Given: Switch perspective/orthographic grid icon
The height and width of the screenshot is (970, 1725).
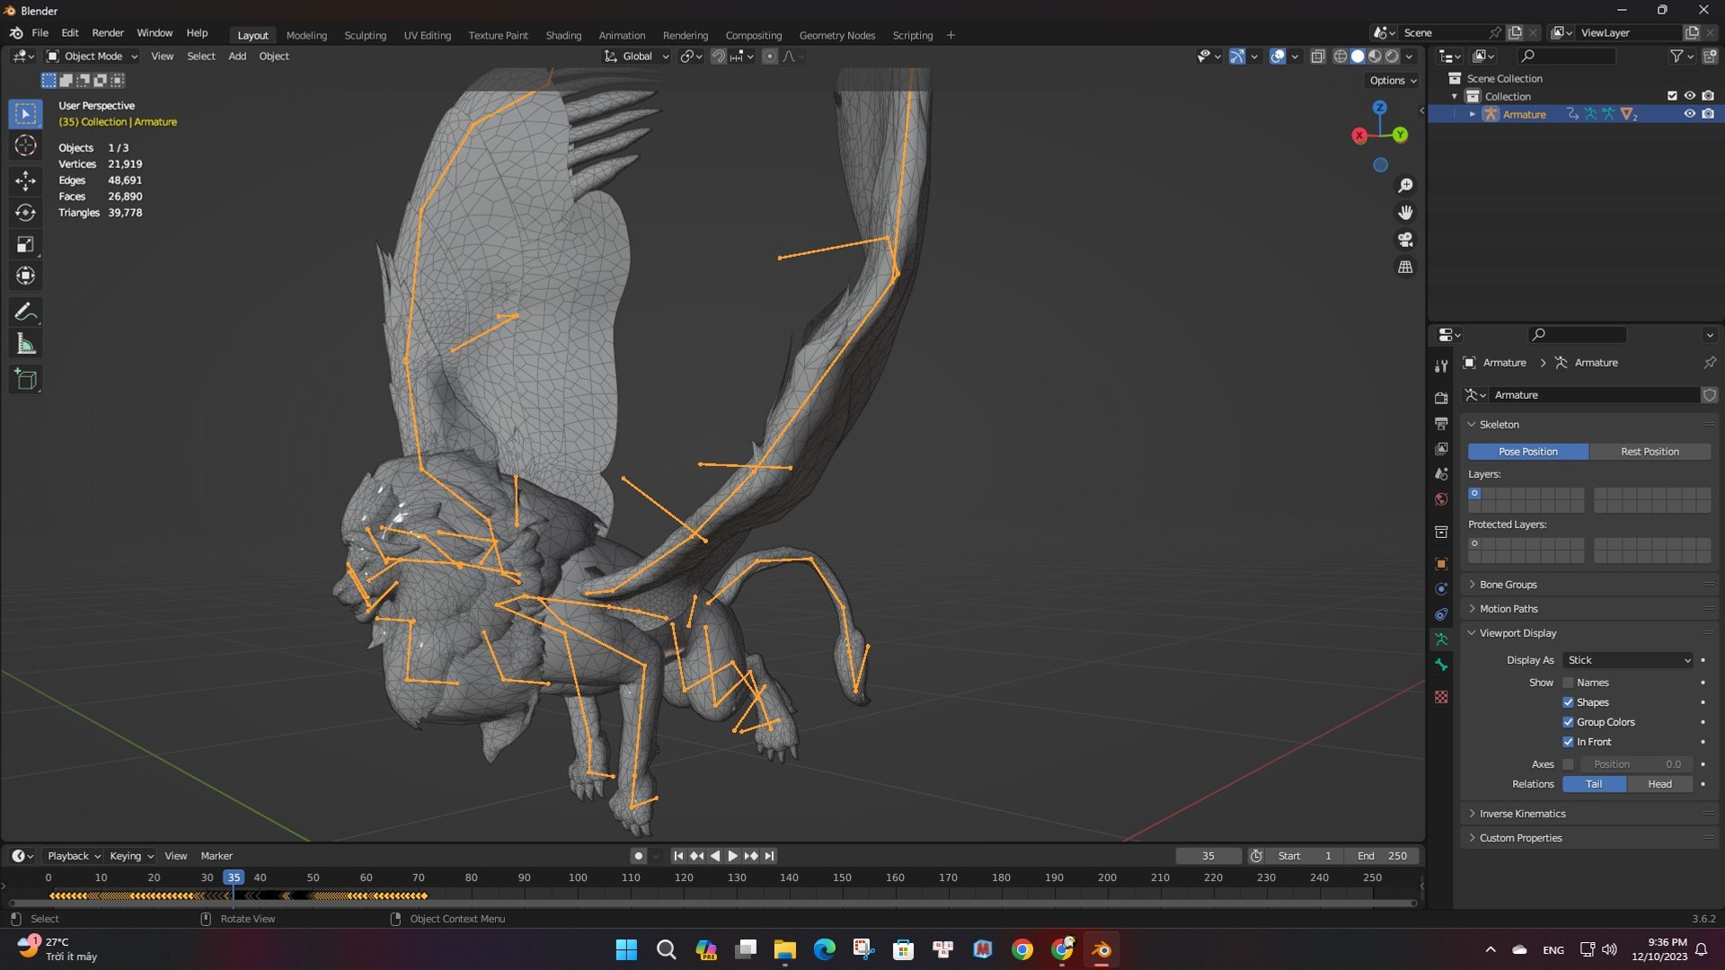Looking at the screenshot, I should point(1405,267).
